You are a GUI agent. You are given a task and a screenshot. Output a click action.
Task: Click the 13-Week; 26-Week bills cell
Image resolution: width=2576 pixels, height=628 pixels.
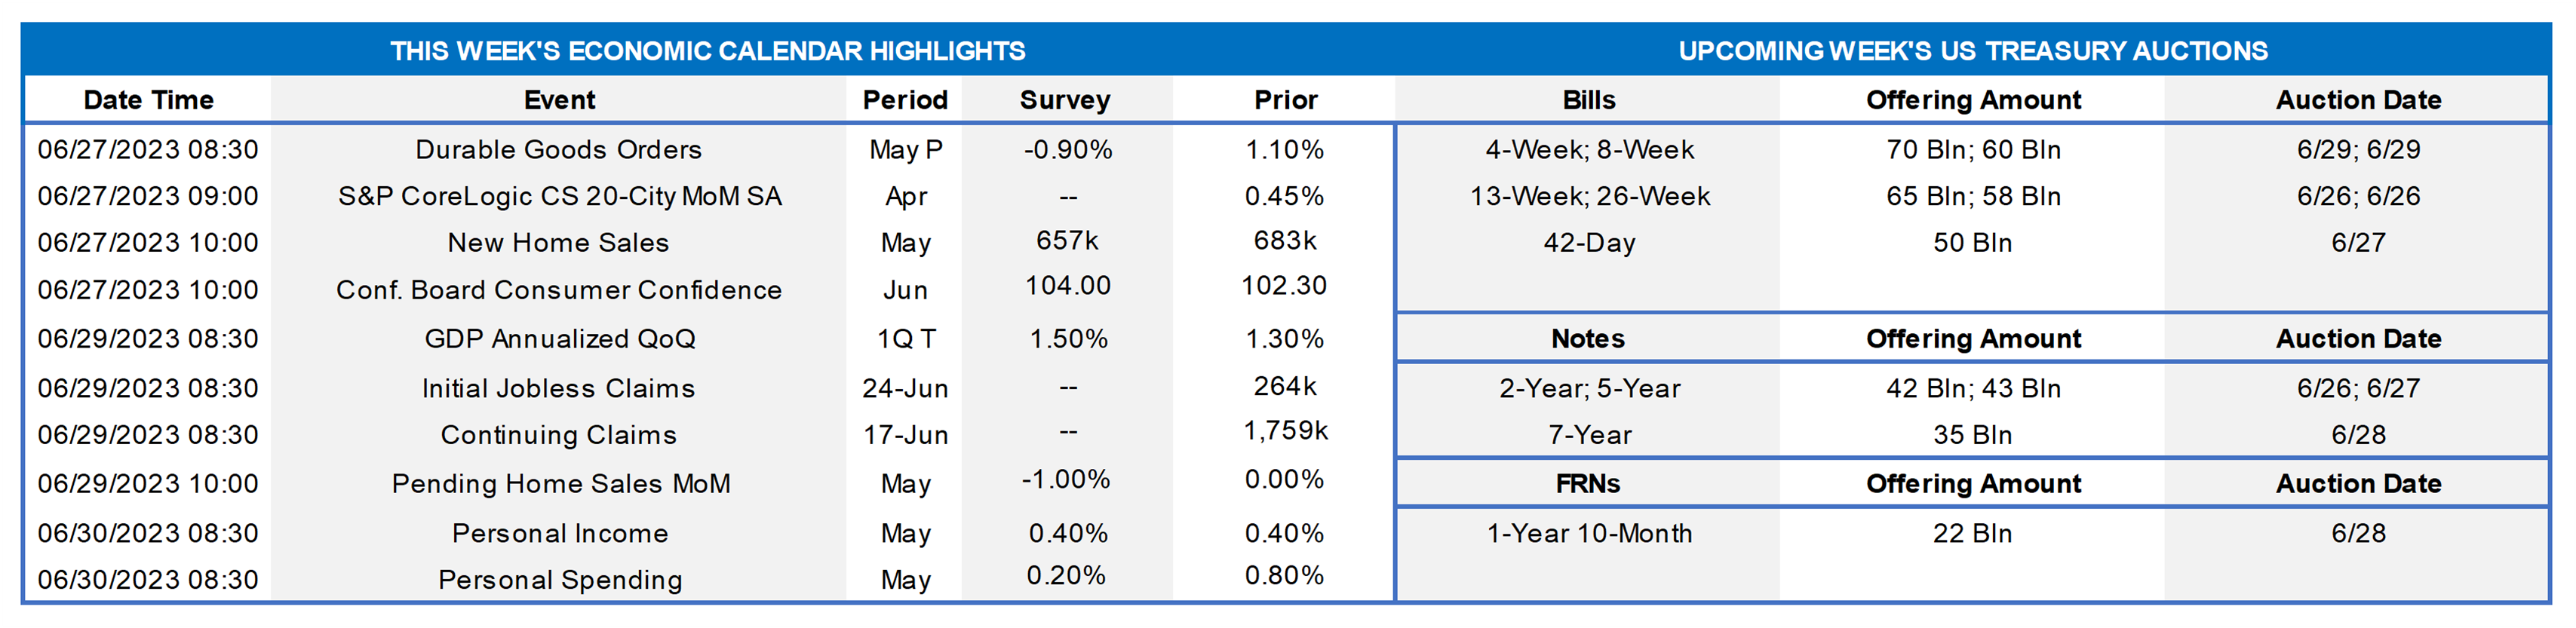(1590, 196)
